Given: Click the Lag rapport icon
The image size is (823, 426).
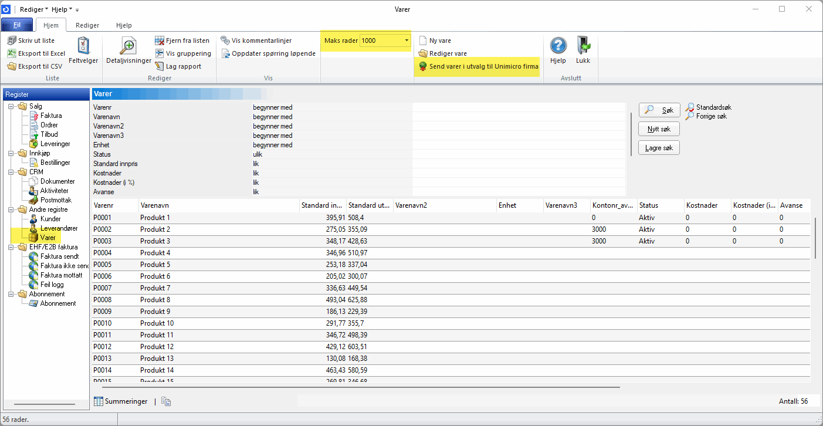Looking at the screenshot, I should (160, 66).
